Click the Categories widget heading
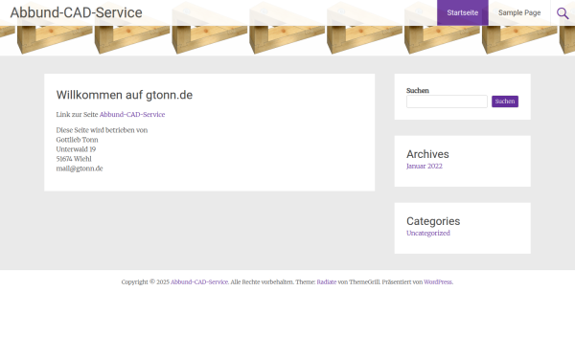The height and width of the screenshot is (359, 575). (433, 221)
